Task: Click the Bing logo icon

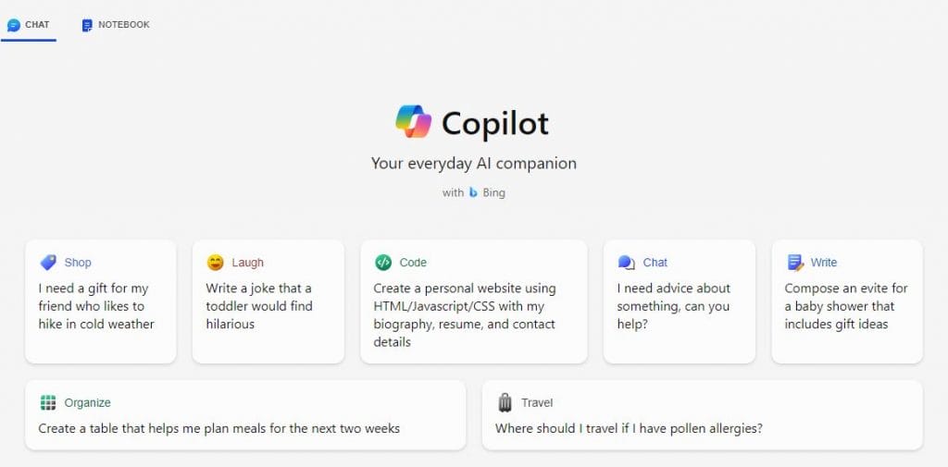Action: (473, 193)
